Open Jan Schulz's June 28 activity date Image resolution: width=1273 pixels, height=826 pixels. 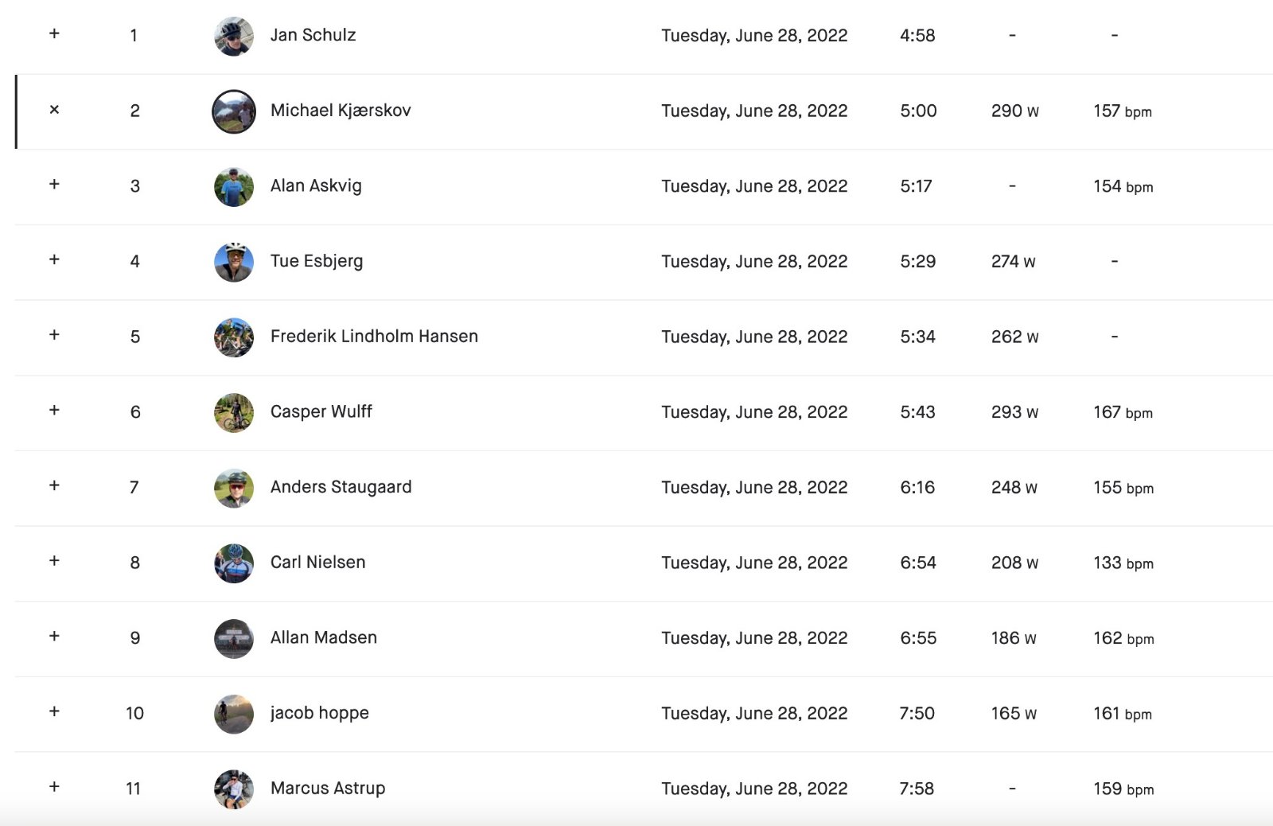754,36
